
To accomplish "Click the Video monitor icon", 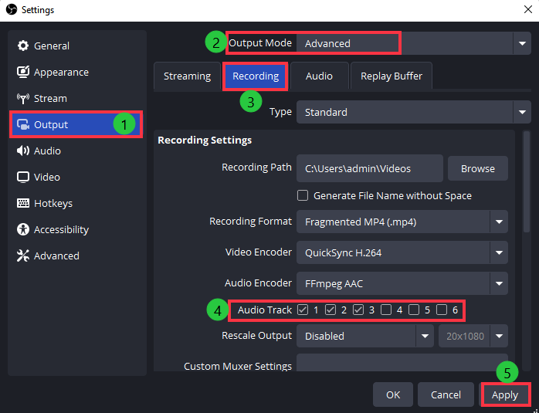I will (23, 178).
